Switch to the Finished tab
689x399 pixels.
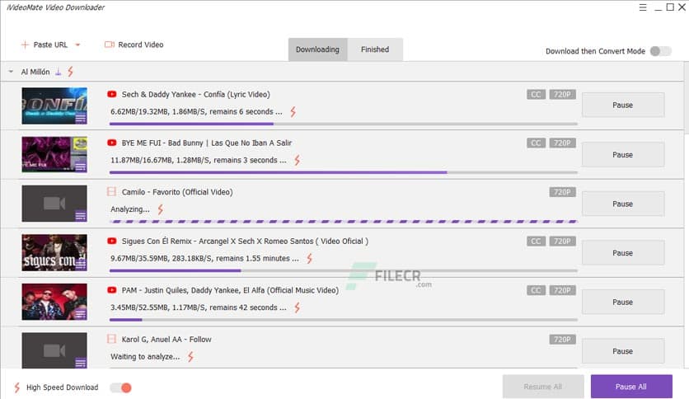(x=375, y=49)
